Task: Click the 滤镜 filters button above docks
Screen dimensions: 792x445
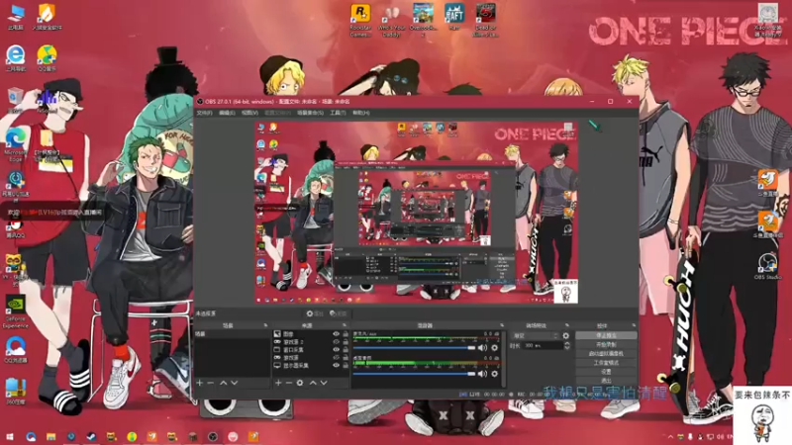Action: pyautogui.click(x=338, y=313)
